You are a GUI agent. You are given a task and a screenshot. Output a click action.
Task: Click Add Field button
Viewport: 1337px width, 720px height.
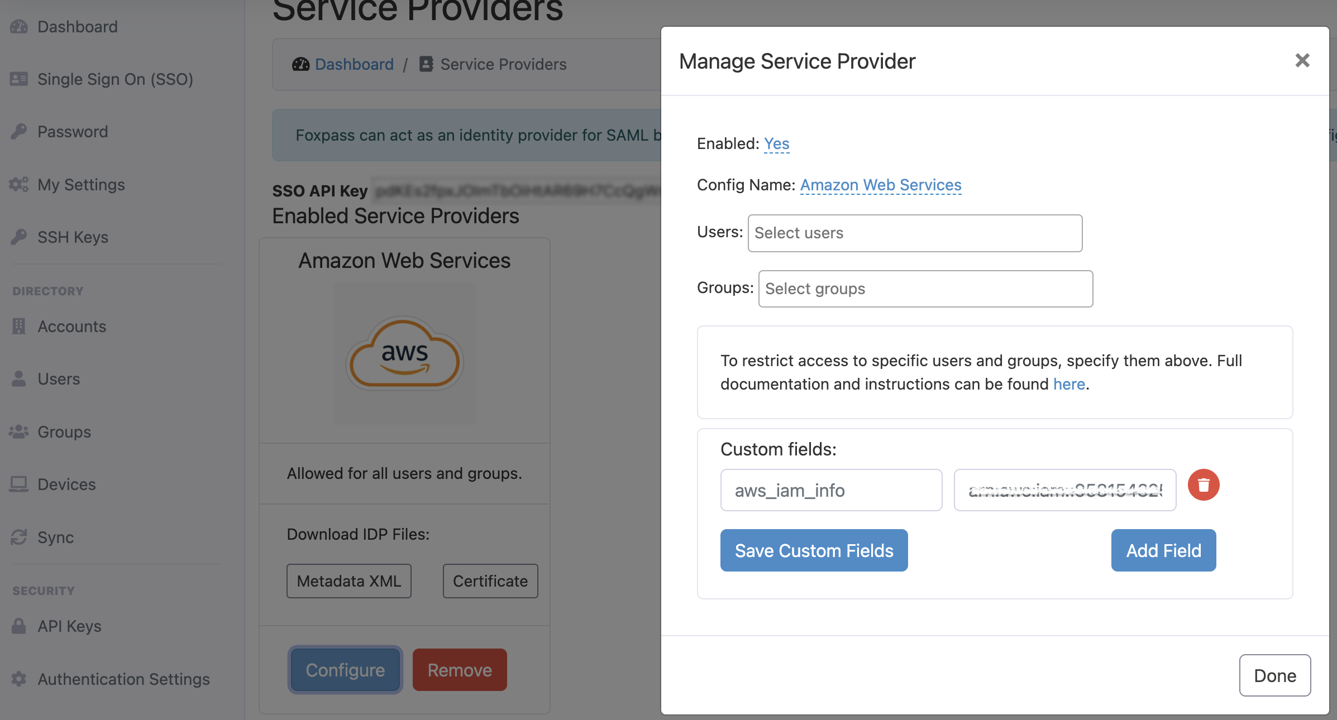(1163, 550)
